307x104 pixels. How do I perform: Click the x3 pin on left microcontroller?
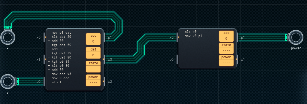click(x=104, y=59)
